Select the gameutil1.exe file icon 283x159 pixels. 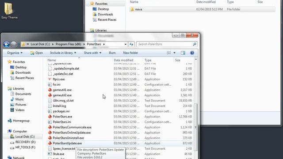click(x=50, y=90)
